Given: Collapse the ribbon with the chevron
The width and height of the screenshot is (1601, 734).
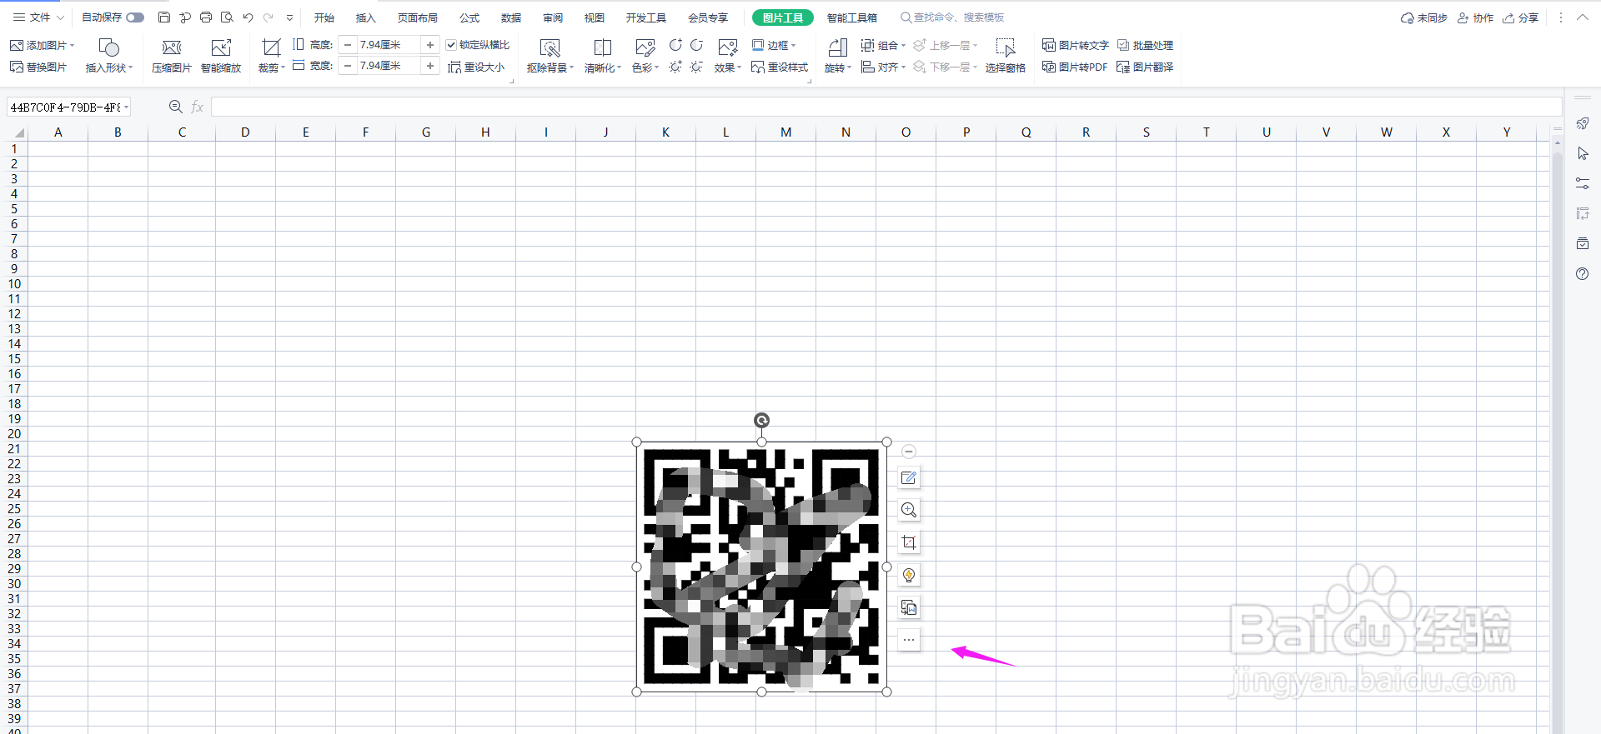Looking at the screenshot, I should tap(1582, 17).
